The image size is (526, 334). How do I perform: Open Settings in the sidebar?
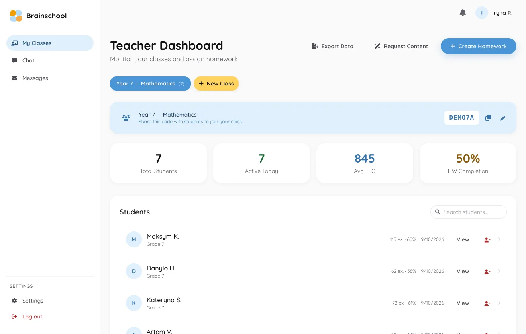[50, 301]
